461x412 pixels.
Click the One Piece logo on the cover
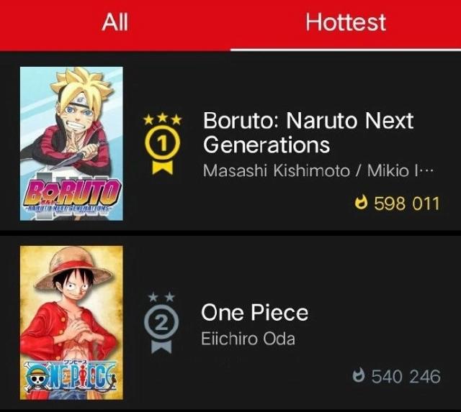pyautogui.click(x=71, y=375)
